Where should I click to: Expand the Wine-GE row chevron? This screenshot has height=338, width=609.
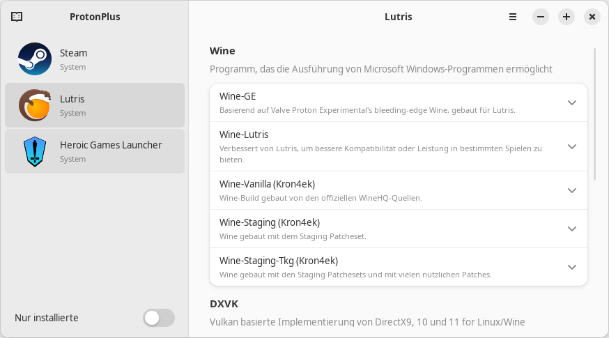click(571, 102)
